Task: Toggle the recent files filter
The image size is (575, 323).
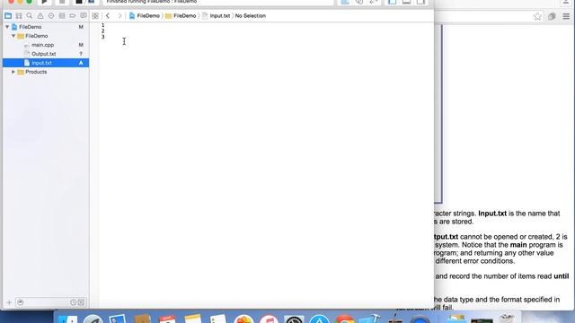Action: click(73, 302)
